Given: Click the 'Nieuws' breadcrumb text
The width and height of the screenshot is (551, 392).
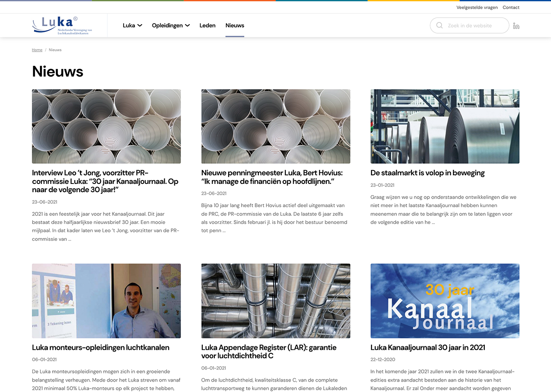Looking at the screenshot, I should [55, 50].
